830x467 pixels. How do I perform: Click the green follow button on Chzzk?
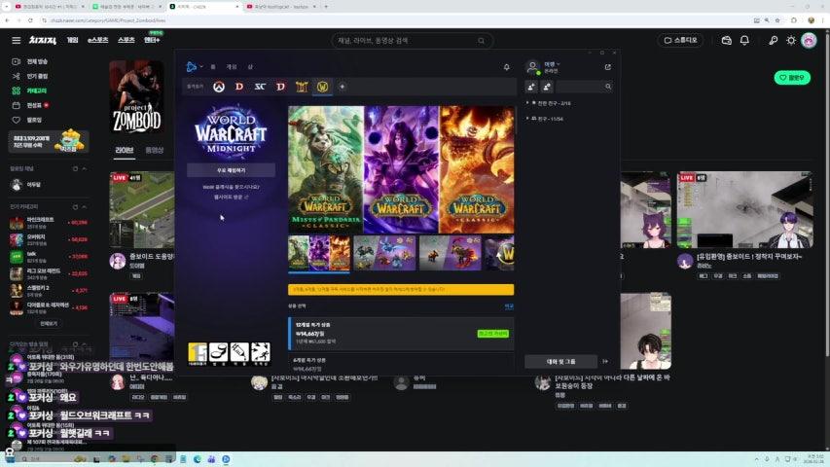coord(792,78)
